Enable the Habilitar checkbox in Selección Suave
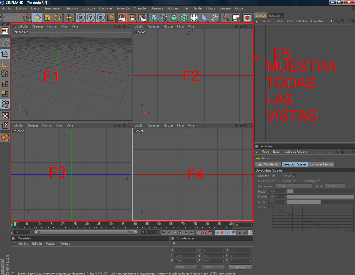 click(x=274, y=176)
